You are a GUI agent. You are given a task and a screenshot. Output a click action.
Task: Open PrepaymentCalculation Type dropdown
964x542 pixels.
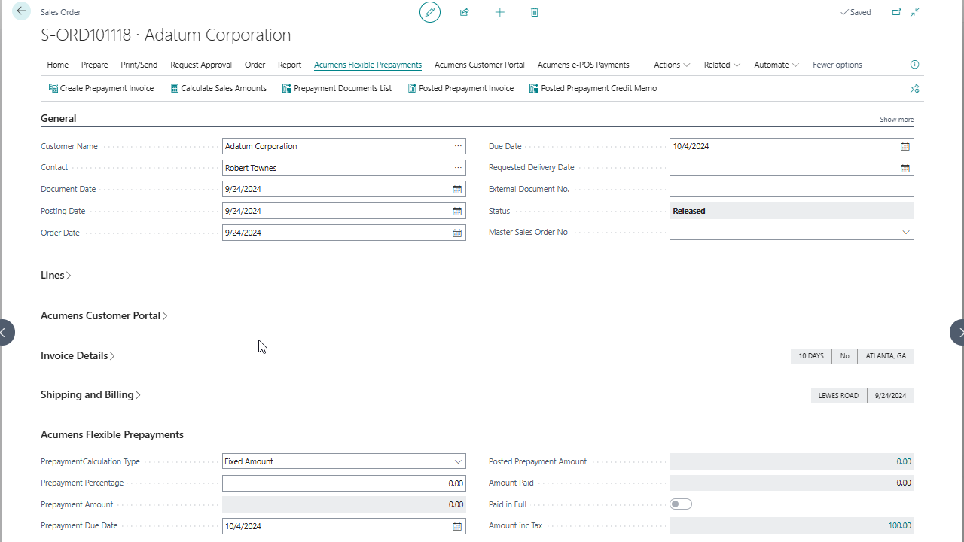coord(458,461)
